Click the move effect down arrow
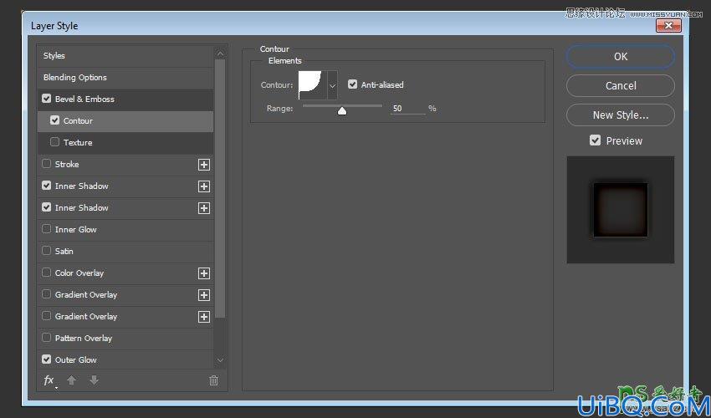711x418 pixels. click(94, 380)
